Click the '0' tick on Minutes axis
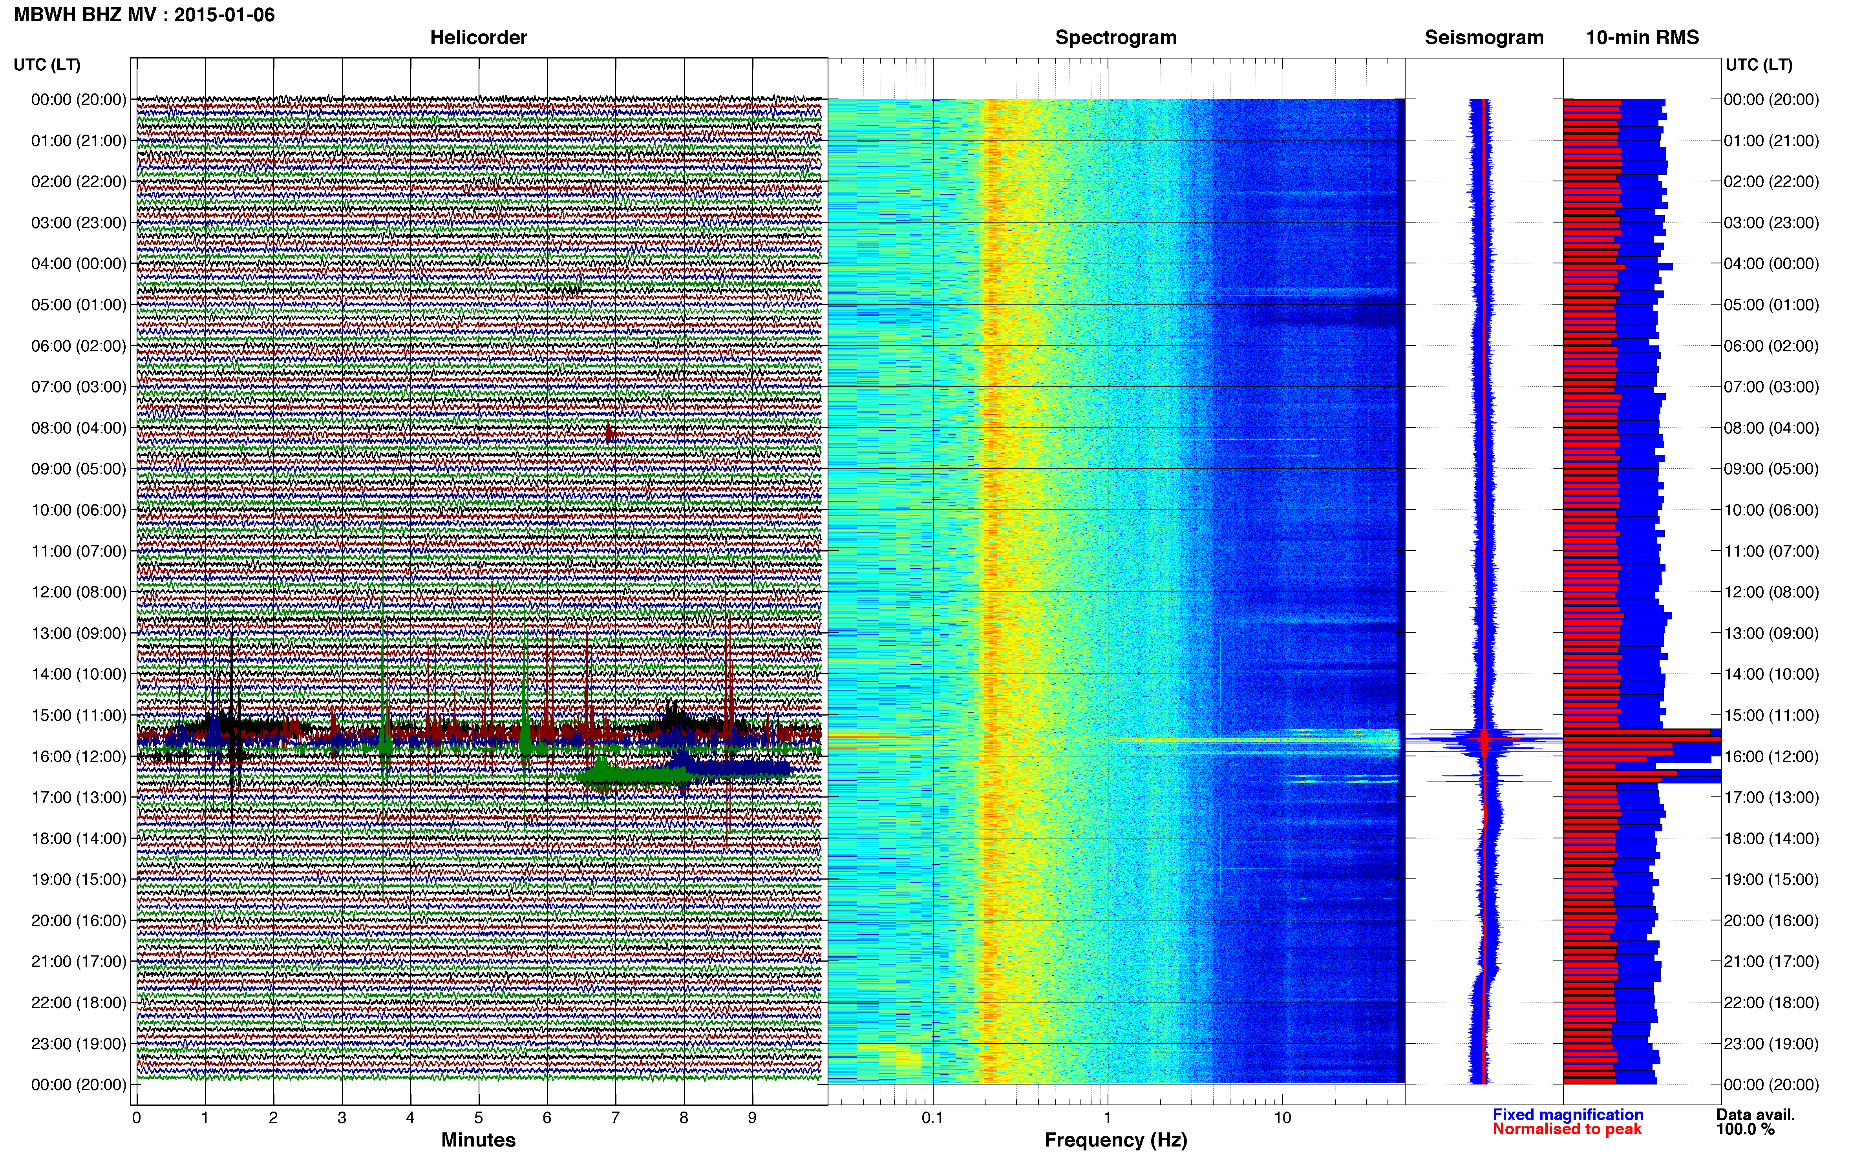 pos(136,1117)
